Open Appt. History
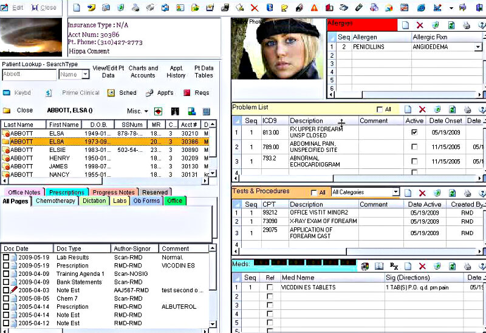486x333 pixels. coord(176,72)
